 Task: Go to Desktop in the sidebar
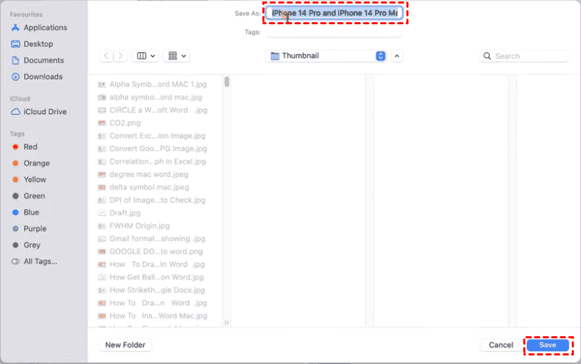[x=32, y=44]
